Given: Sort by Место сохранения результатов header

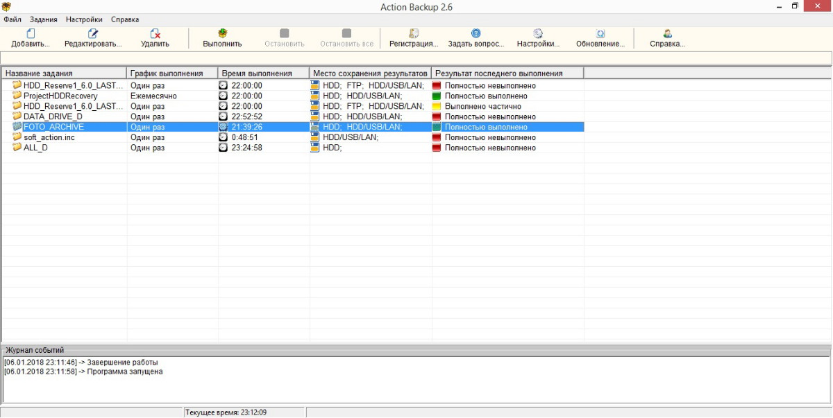Looking at the screenshot, I should pos(371,73).
